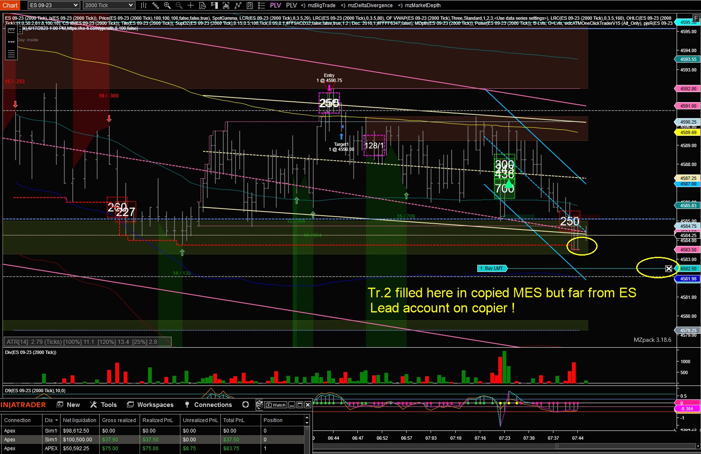Click the F button at chart top-right
701x454 pixels.
(x=696, y=18)
